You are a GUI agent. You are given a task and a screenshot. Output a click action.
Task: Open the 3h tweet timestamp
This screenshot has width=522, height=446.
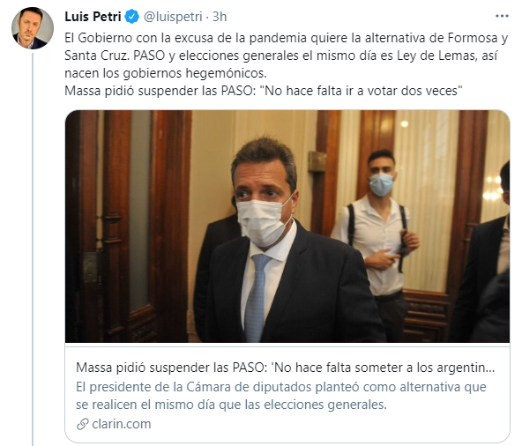[x=220, y=17]
